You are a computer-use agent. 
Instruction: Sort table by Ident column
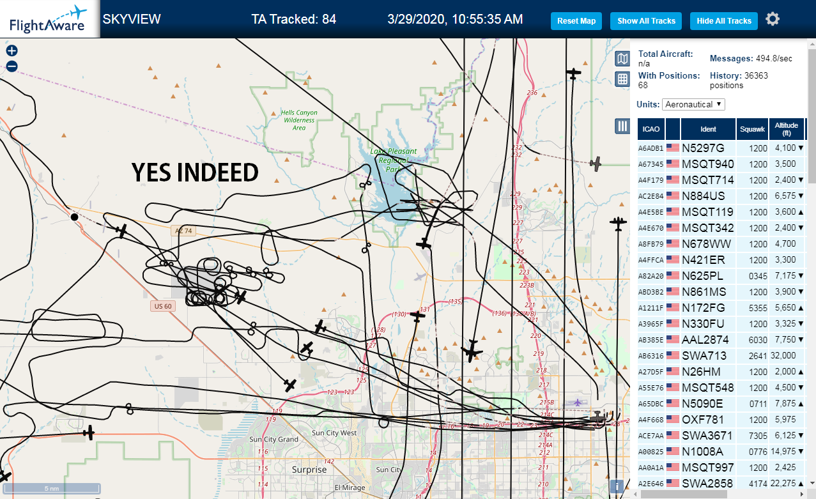pyautogui.click(x=708, y=129)
